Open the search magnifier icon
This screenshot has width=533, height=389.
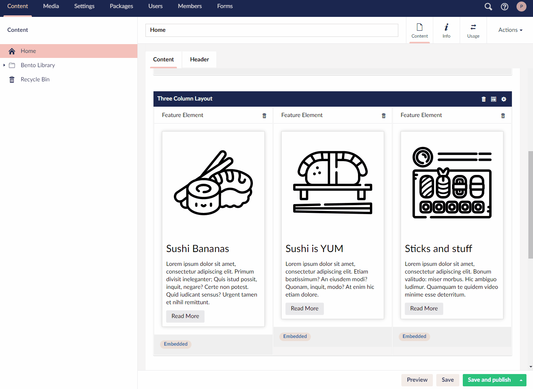pos(488,7)
